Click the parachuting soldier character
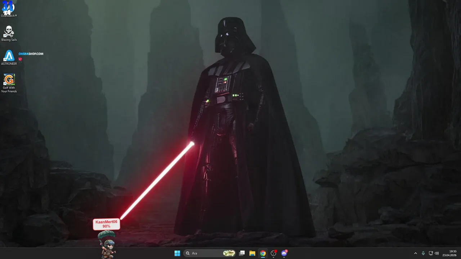Viewport: 461px width, 259px height. (108, 245)
